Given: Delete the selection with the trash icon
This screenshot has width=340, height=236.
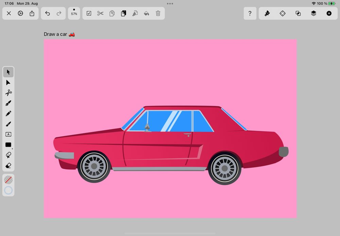Looking at the screenshot, I should pyautogui.click(x=158, y=13).
